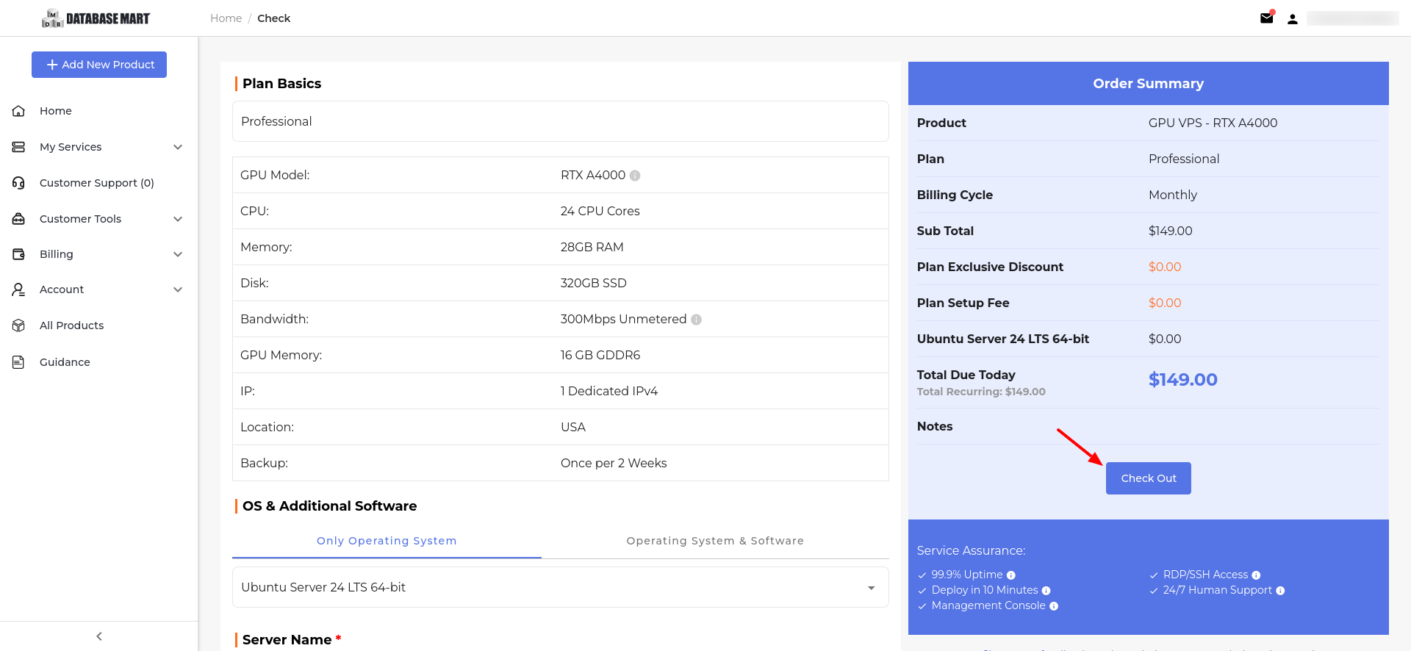Click the Account person icon
The height and width of the screenshot is (651, 1411).
tap(19, 289)
